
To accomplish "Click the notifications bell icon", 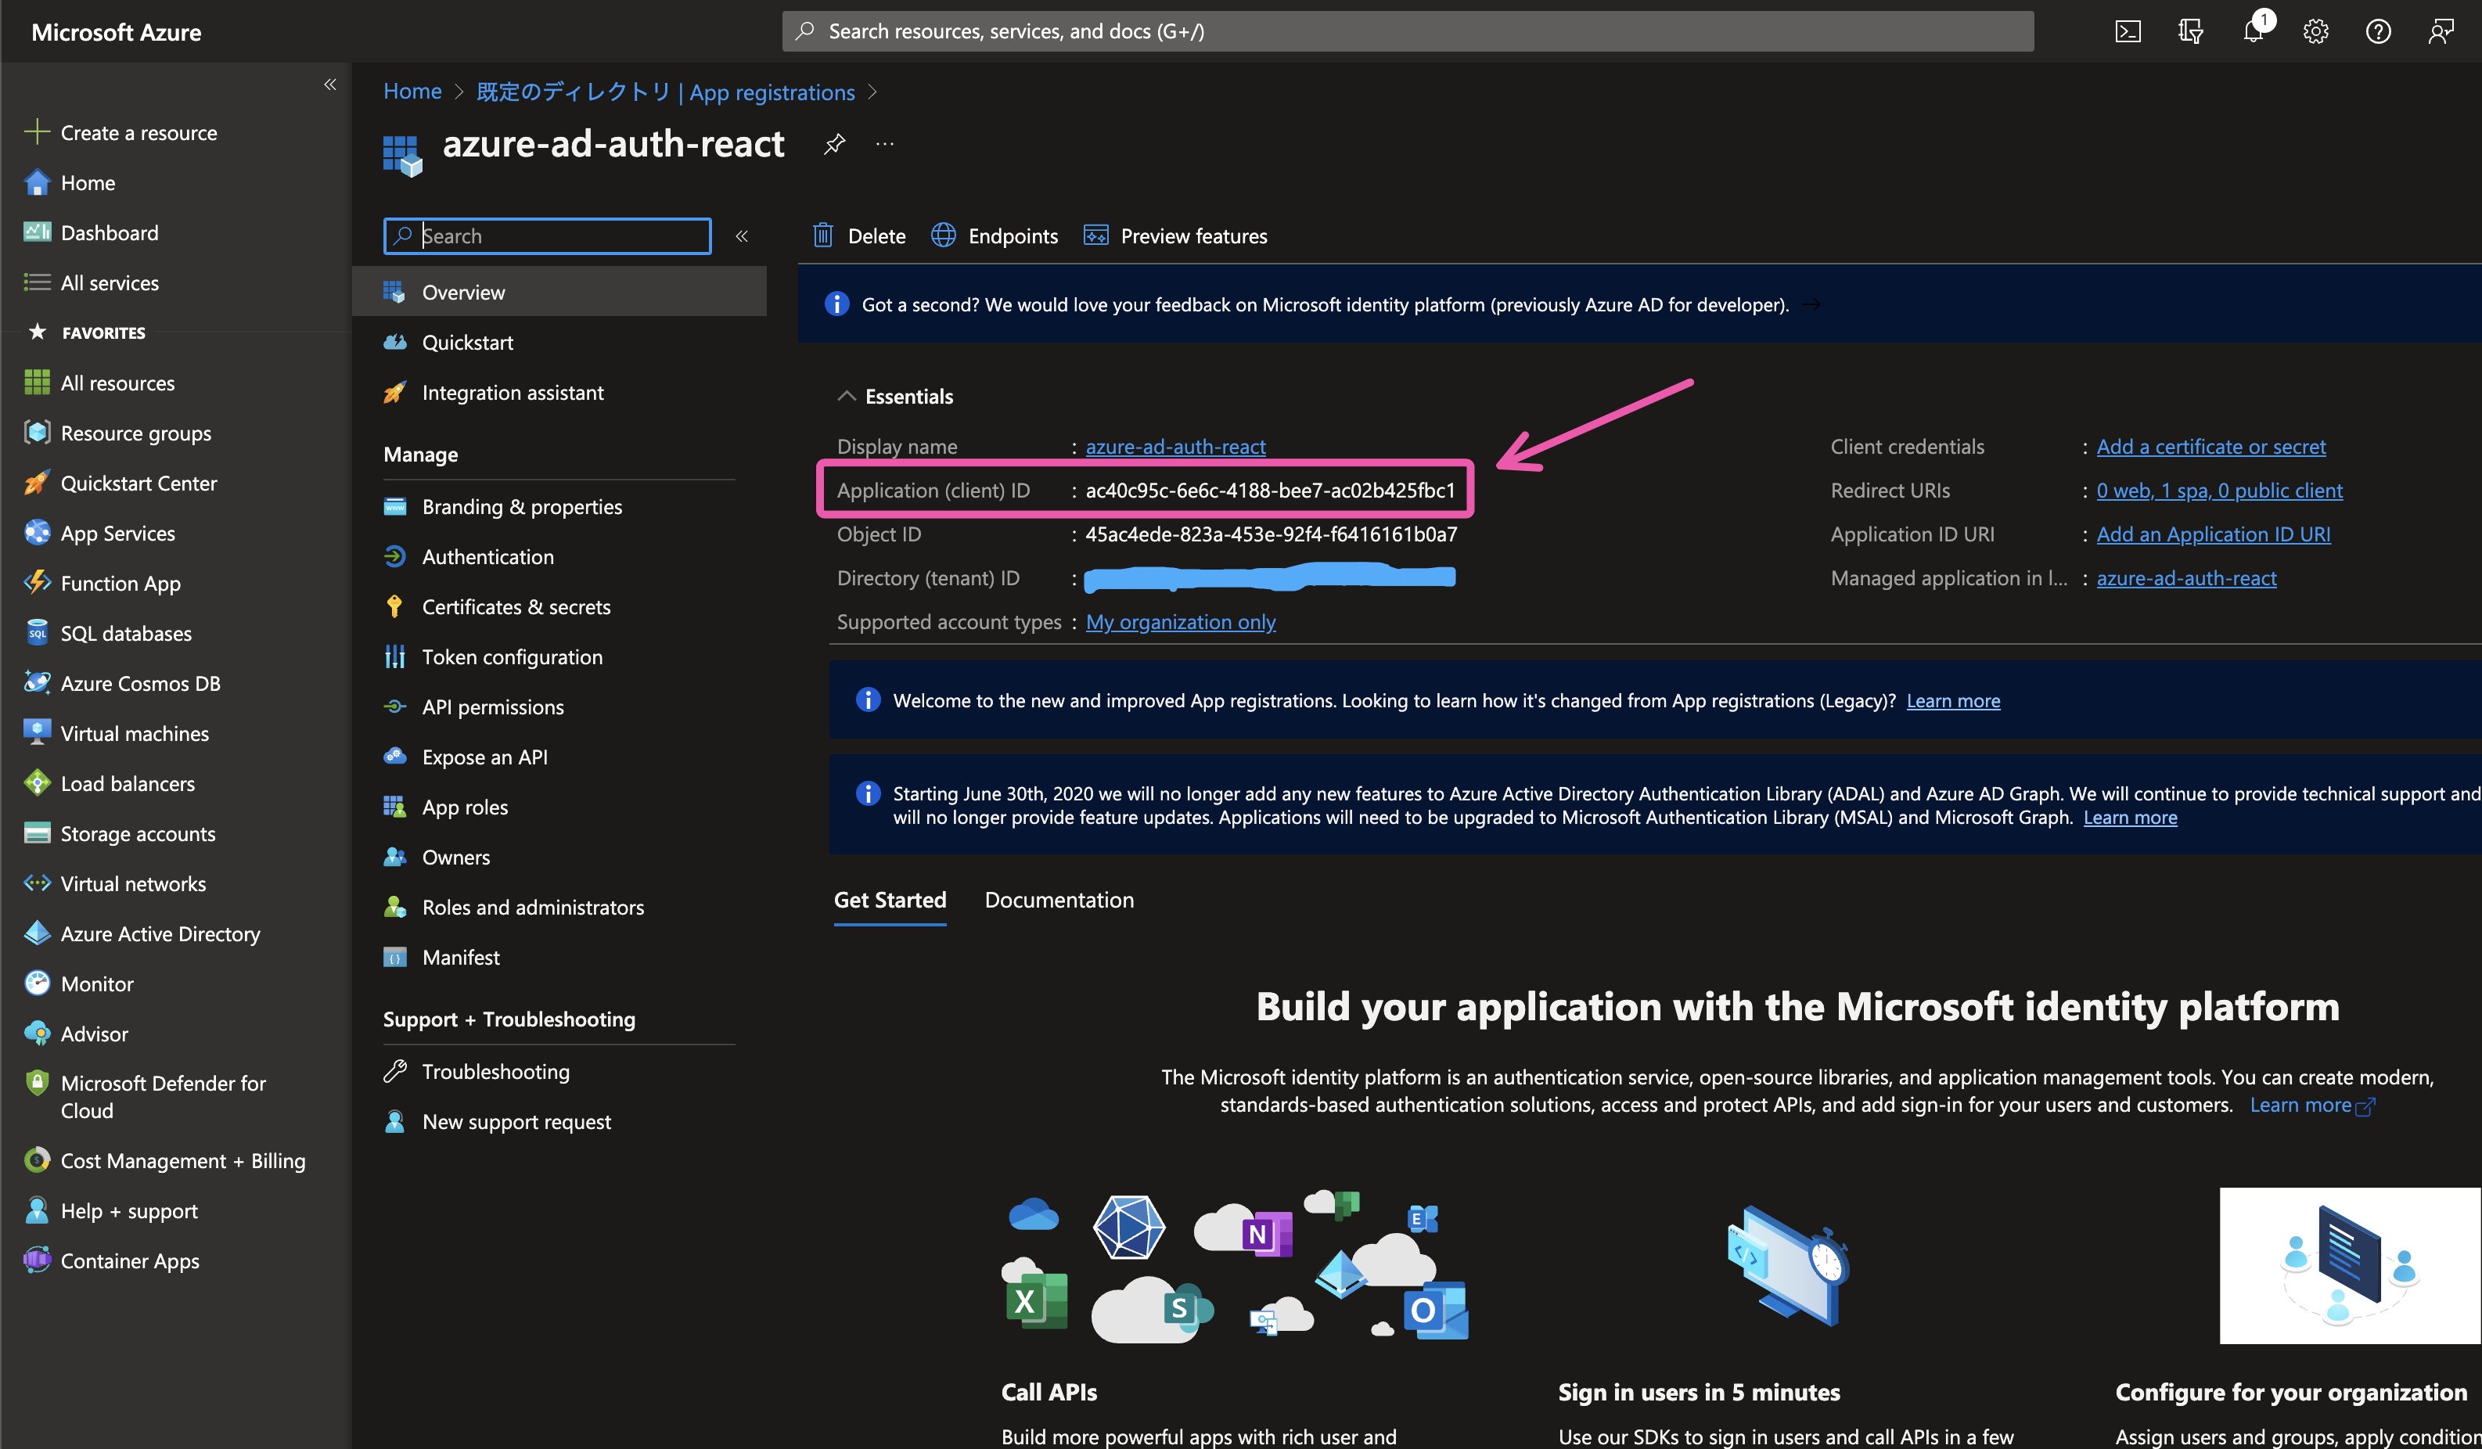I will tap(2253, 31).
